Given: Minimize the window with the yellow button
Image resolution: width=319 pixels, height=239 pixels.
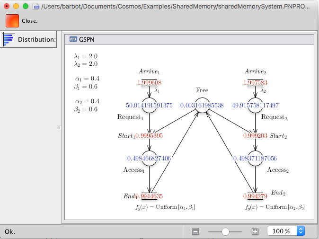Looking at the screenshot, I should [16, 6].
